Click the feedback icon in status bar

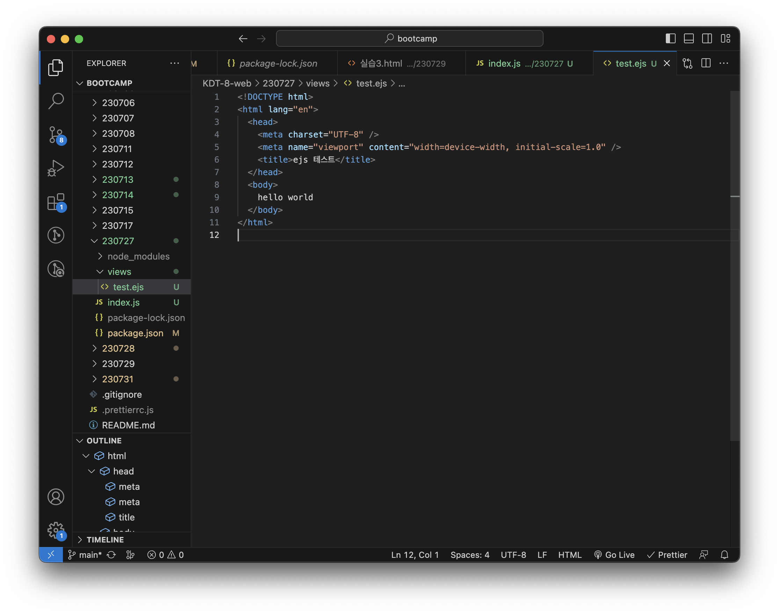[704, 555]
